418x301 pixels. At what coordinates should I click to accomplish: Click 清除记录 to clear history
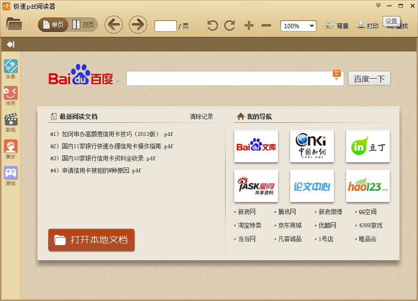click(x=201, y=117)
